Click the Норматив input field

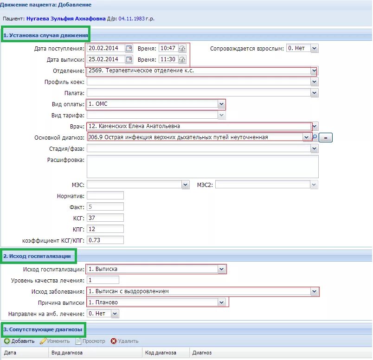105,196
